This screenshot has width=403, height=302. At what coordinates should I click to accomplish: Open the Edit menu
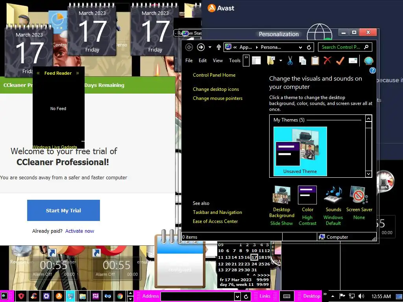coord(203,61)
